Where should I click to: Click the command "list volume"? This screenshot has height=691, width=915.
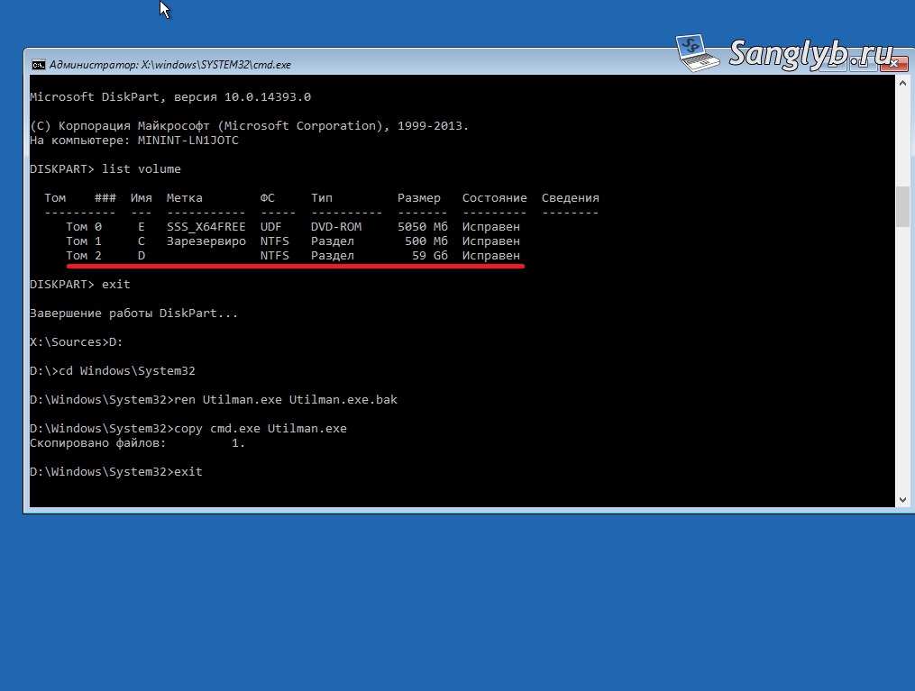[x=142, y=169]
